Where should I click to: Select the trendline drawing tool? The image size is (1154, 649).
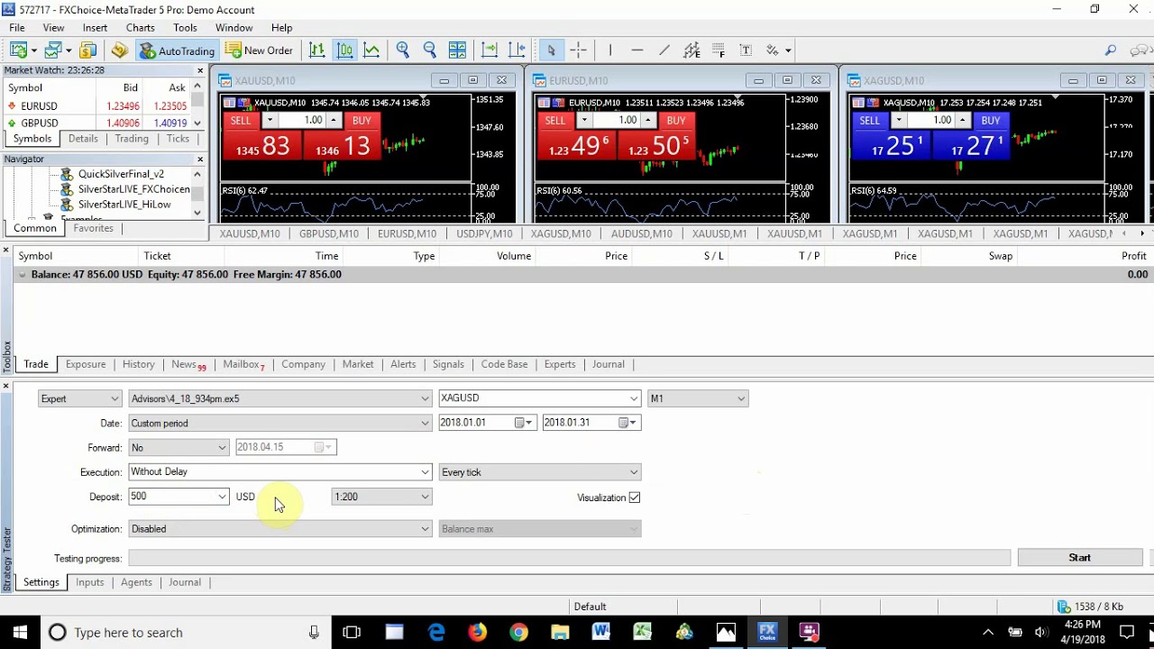(664, 50)
